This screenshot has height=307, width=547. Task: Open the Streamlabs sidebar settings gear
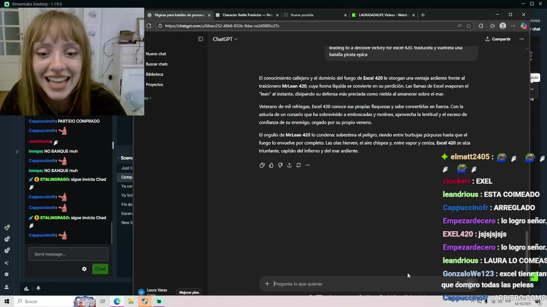[x=7, y=275]
